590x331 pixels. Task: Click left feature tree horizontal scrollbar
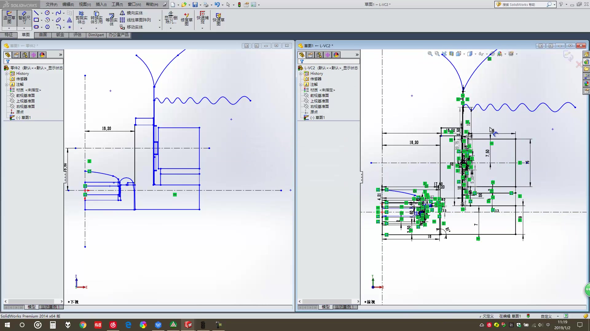[31, 302]
